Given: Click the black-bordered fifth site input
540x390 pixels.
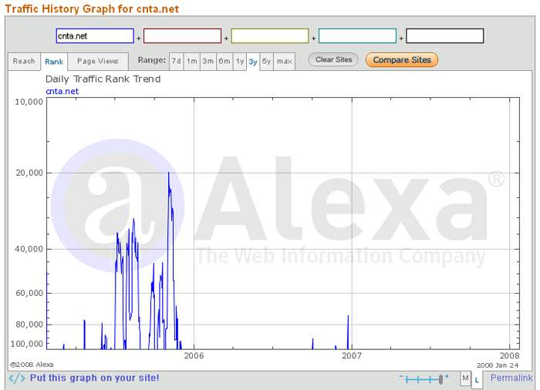Looking at the screenshot, I should pyautogui.click(x=444, y=35).
